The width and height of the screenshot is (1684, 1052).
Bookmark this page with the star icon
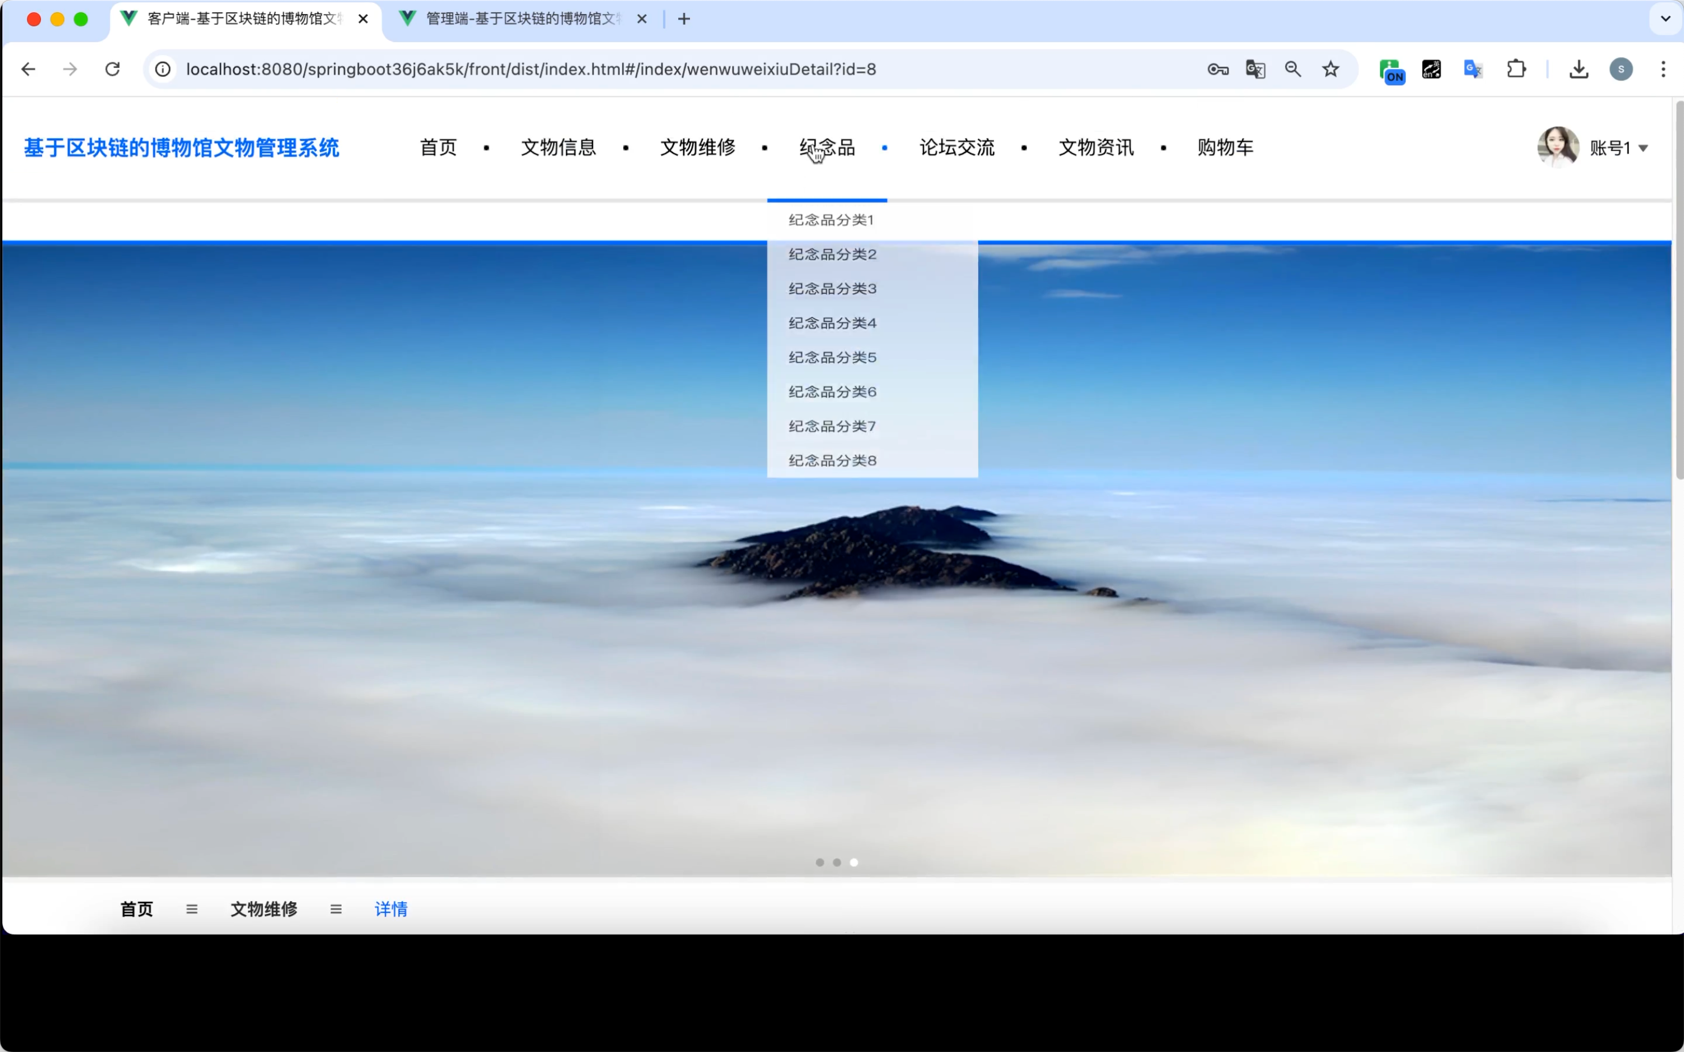[1331, 69]
